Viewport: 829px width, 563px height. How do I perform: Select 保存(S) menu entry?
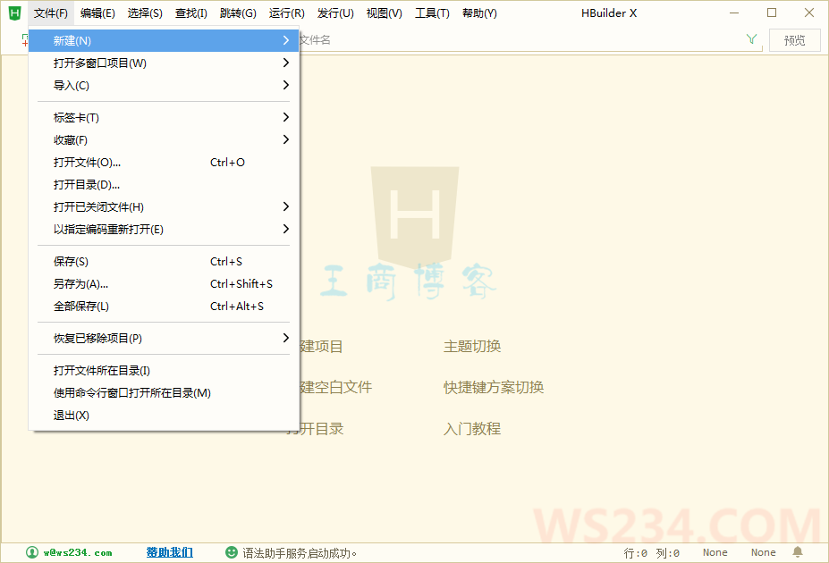coord(164,262)
